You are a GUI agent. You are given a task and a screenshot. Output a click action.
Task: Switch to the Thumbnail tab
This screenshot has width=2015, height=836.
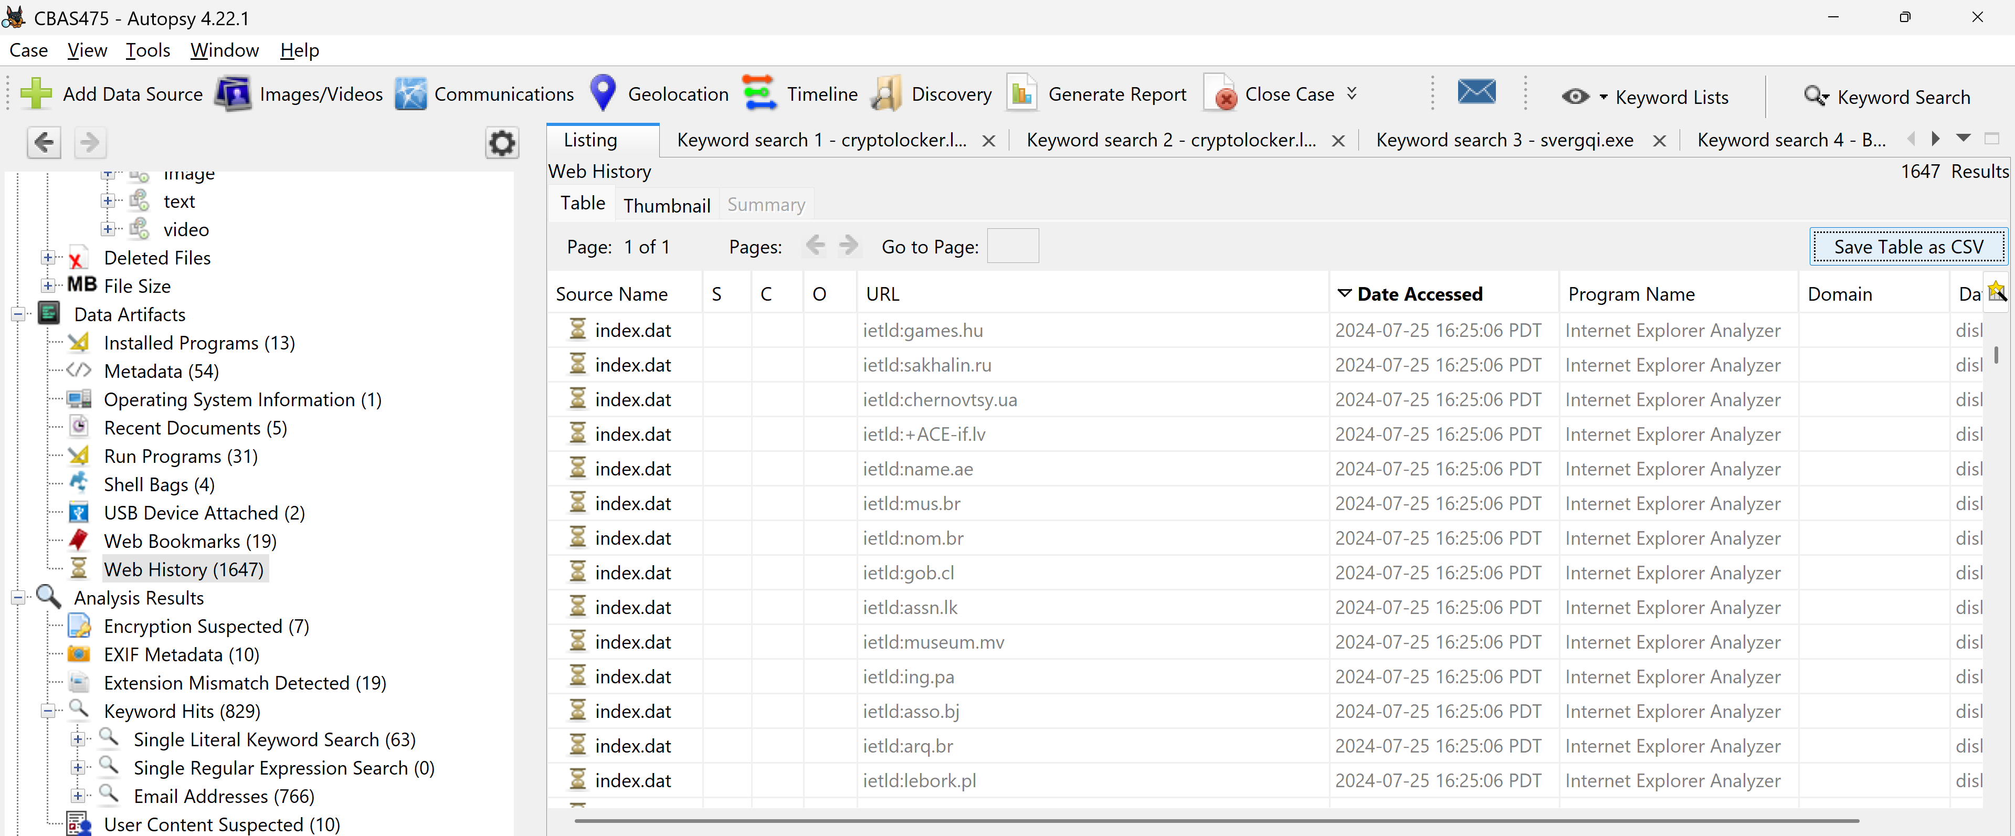click(667, 205)
